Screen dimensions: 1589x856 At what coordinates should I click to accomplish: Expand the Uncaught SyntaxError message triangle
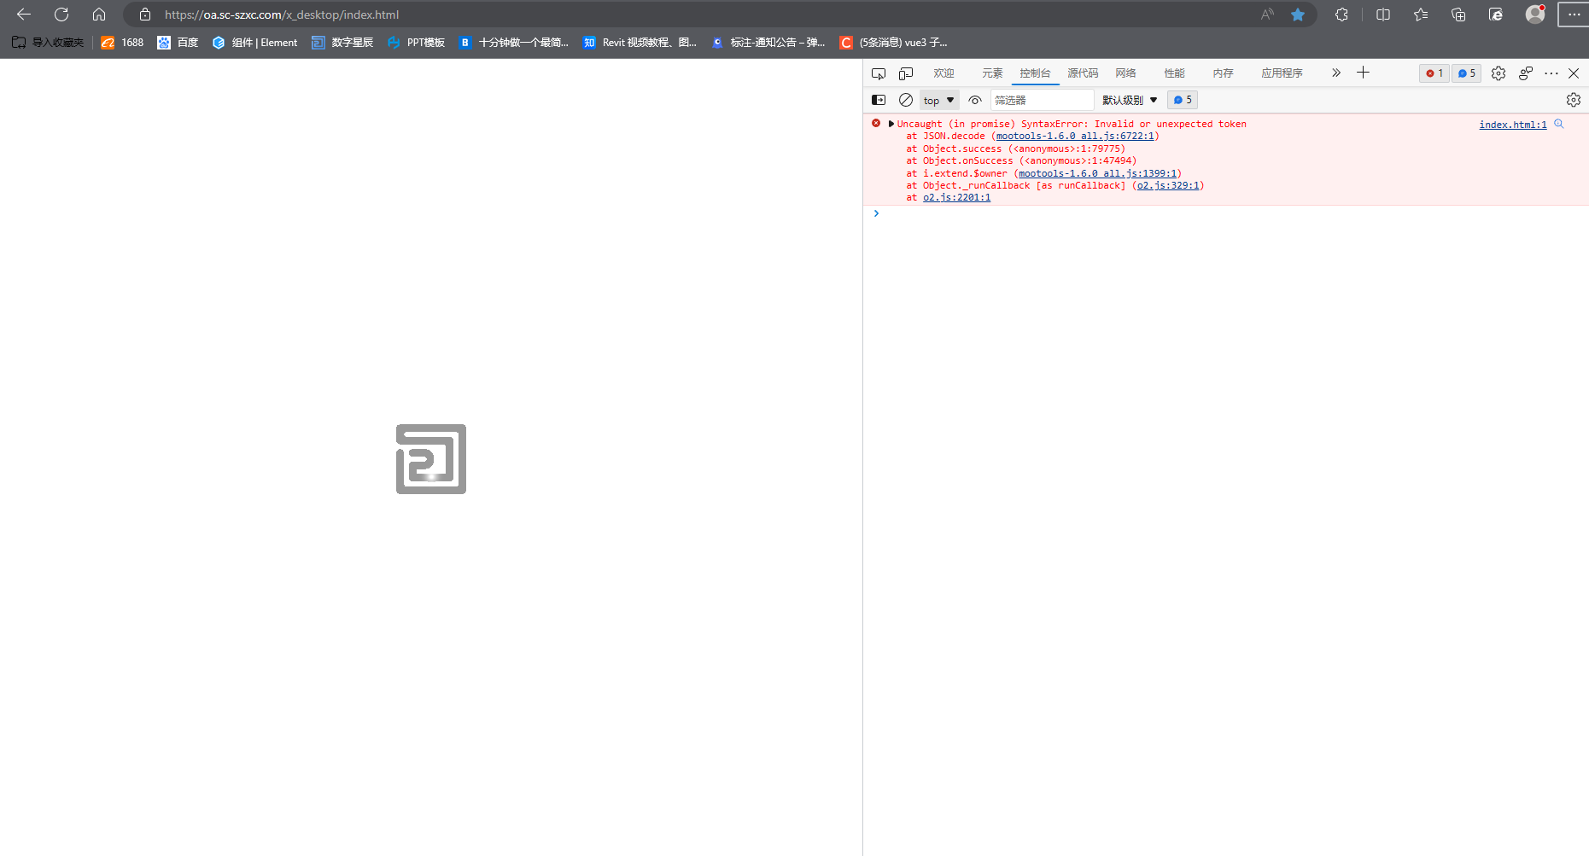pyautogui.click(x=891, y=123)
